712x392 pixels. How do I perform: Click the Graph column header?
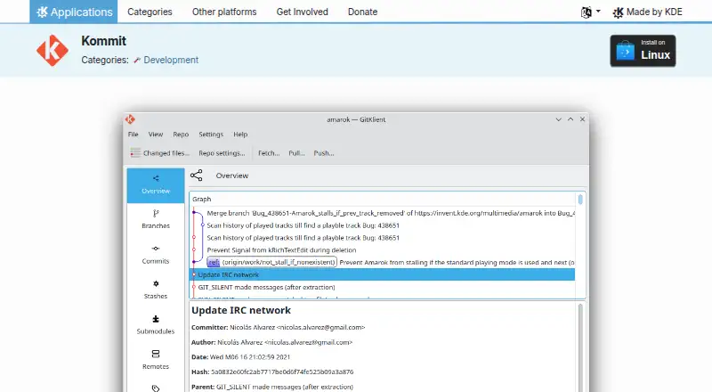click(x=202, y=200)
